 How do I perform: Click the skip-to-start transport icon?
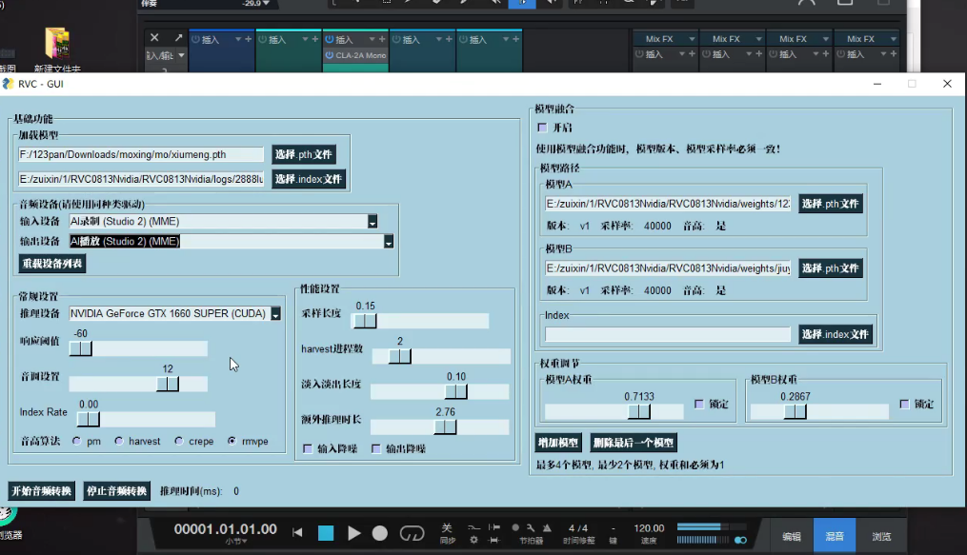[x=296, y=533]
